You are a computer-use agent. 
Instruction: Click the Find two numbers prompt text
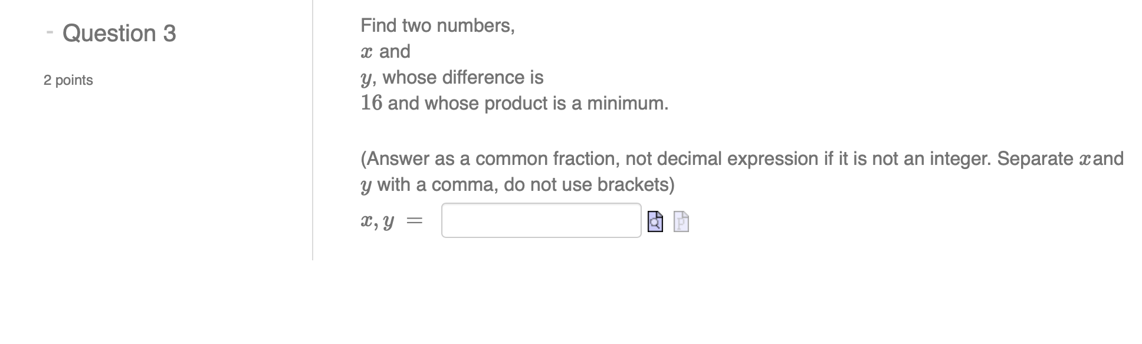437,25
